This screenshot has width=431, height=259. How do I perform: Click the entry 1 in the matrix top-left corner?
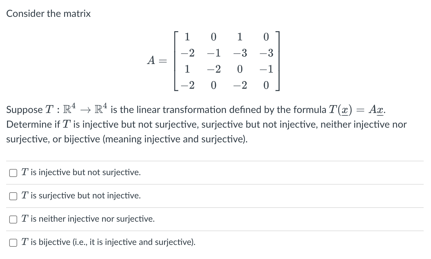(187, 37)
